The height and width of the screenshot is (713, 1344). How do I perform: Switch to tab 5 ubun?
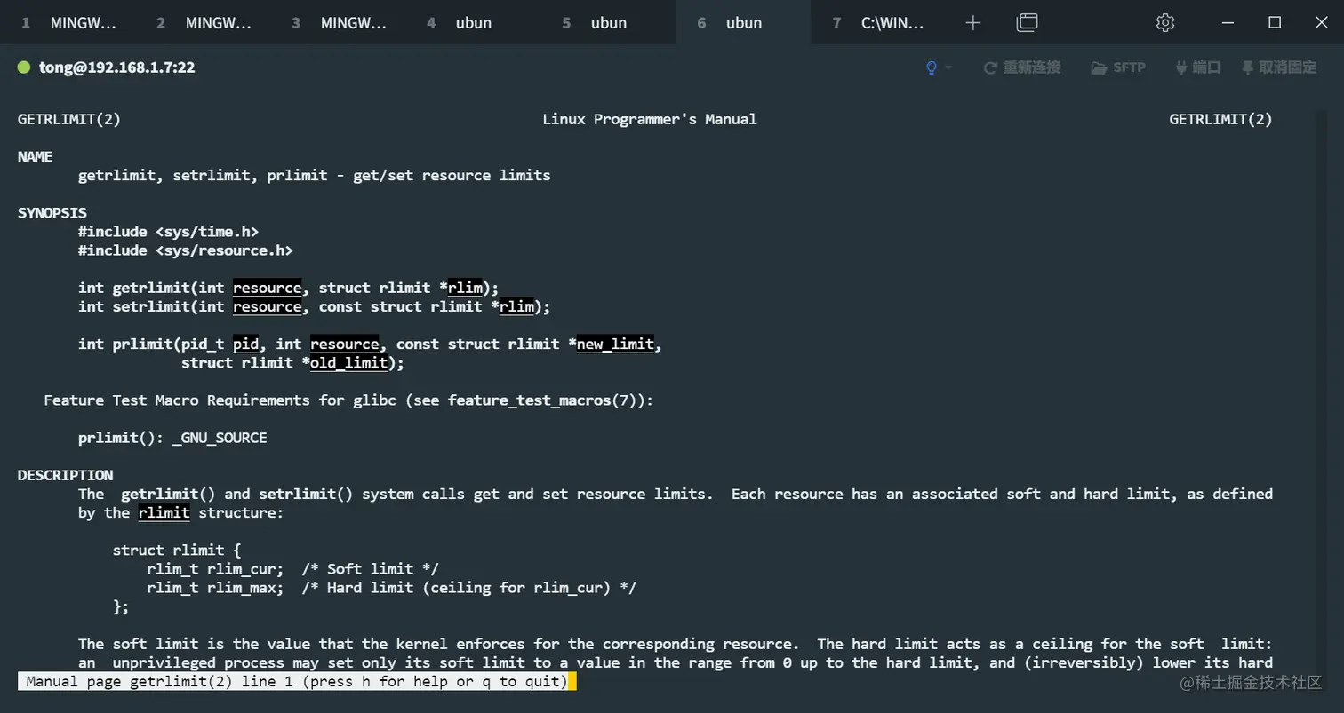pos(608,22)
